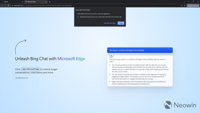This screenshot has width=200, height=113.
Task: Click the 'Why should I use Microsoft Edge' message
Action: [x=140, y=50]
